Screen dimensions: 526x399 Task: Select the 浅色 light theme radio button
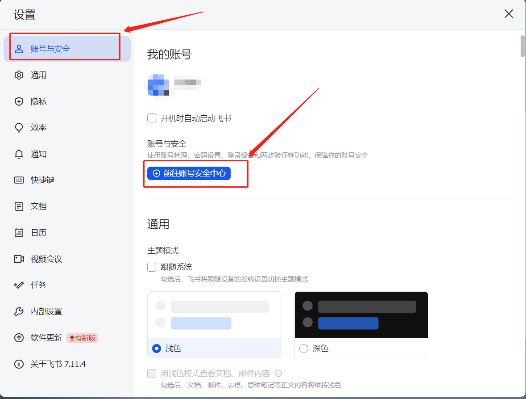(157, 348)
